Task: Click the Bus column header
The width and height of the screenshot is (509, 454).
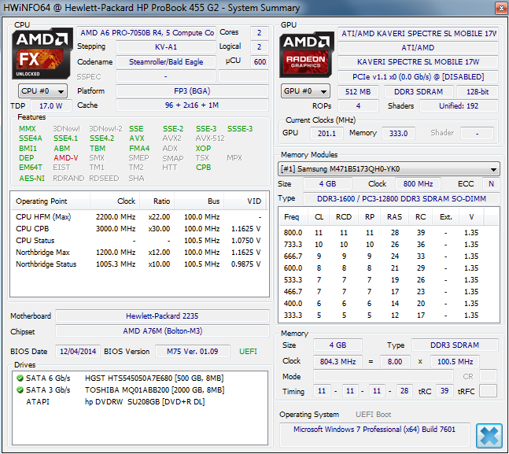Action: tap(199, 201)
